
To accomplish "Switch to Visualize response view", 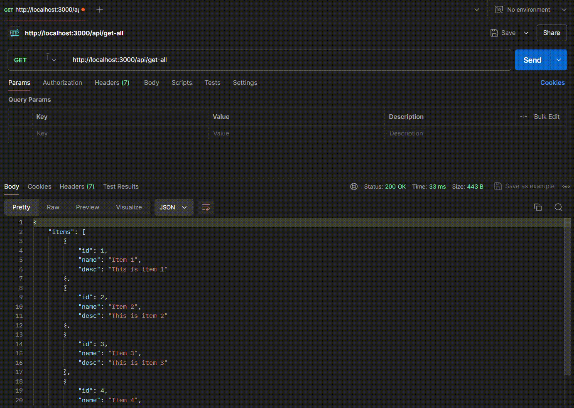I will coord(129,207).
